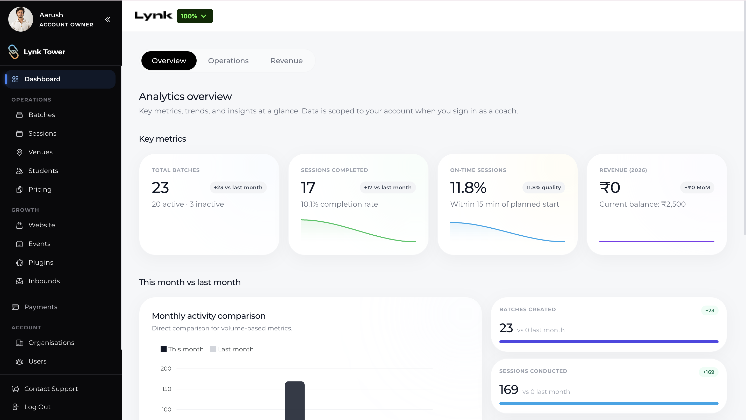This screenshot has height=420, width=746.
Task: Click the Sessions Completed sparkline chart
Action: coord(358,230)
